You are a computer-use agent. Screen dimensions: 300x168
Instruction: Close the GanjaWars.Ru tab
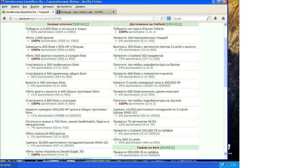53,12
